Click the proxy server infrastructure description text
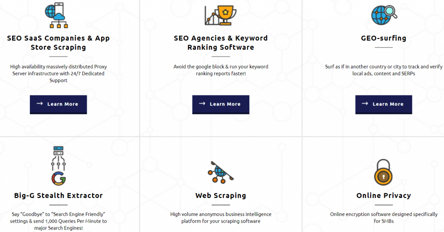This screenshot has height=232, width=444. (58, 73)
